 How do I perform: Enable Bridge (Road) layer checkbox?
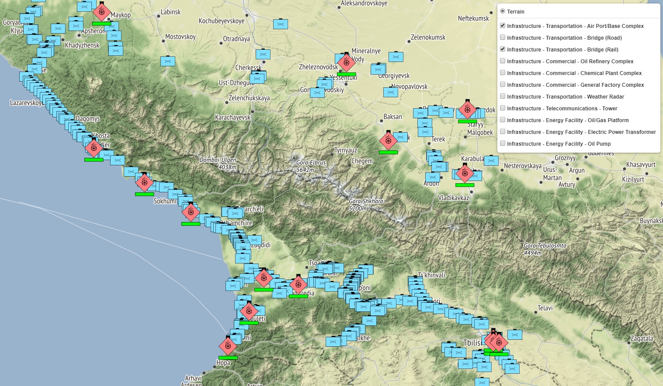tap(503, 38)
